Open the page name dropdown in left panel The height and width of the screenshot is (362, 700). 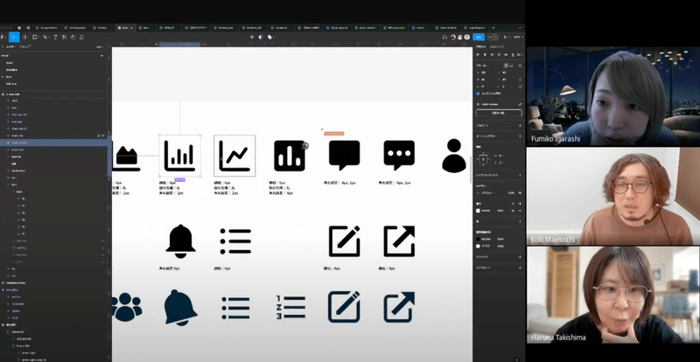tap(100, 46)
